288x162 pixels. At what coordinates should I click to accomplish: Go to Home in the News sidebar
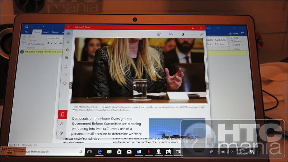68,42
